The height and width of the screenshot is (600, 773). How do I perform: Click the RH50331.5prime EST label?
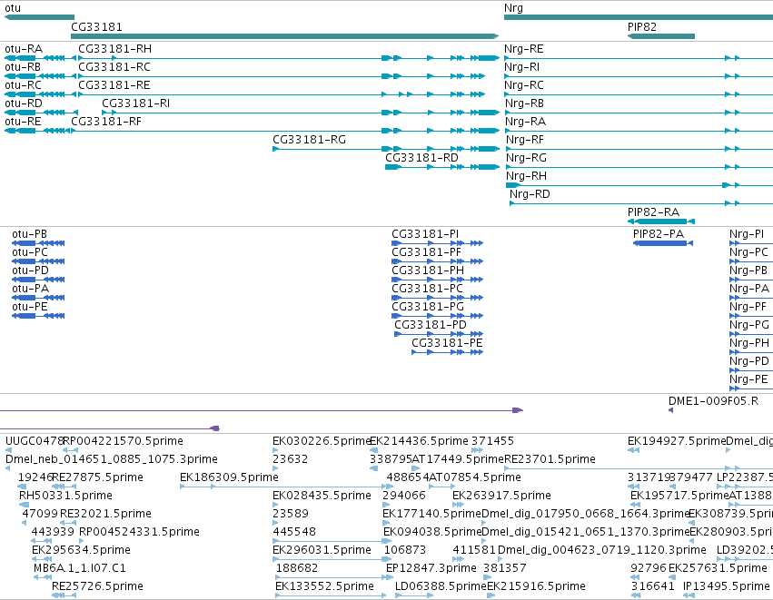tap(65, 496)
